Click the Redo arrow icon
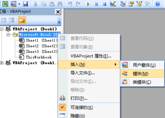Image resolution: width=165 pixels, height=118 pixels. pyautogui.click(x=78, y=4)
